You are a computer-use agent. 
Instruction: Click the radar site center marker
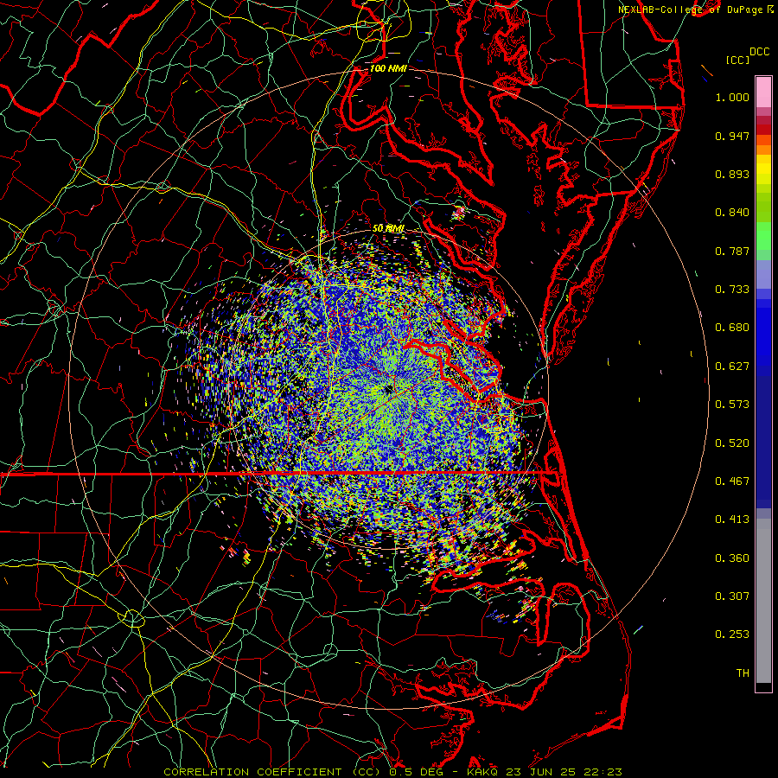[x=389, y=389]
